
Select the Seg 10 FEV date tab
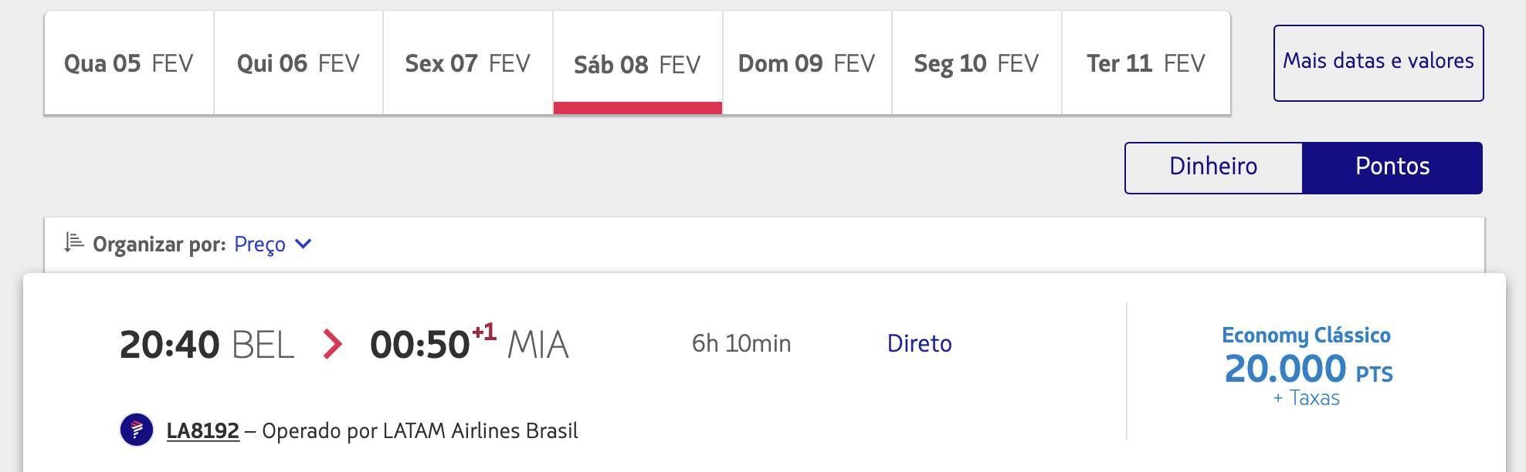pyautogui.click(x=977, y=63)
